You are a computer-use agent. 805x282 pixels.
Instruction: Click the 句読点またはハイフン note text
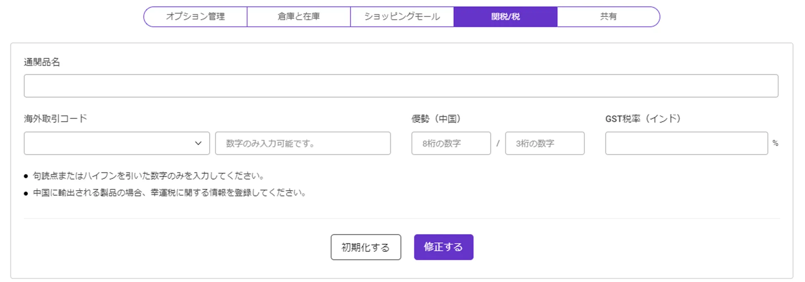tap(148, 176)
